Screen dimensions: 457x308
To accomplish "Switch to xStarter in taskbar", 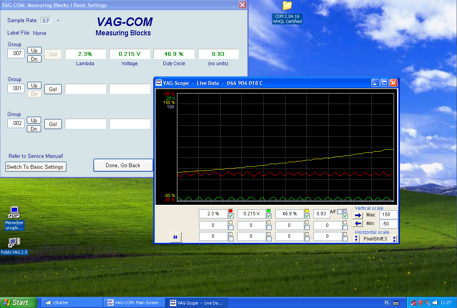I will [x=72, y=303].
